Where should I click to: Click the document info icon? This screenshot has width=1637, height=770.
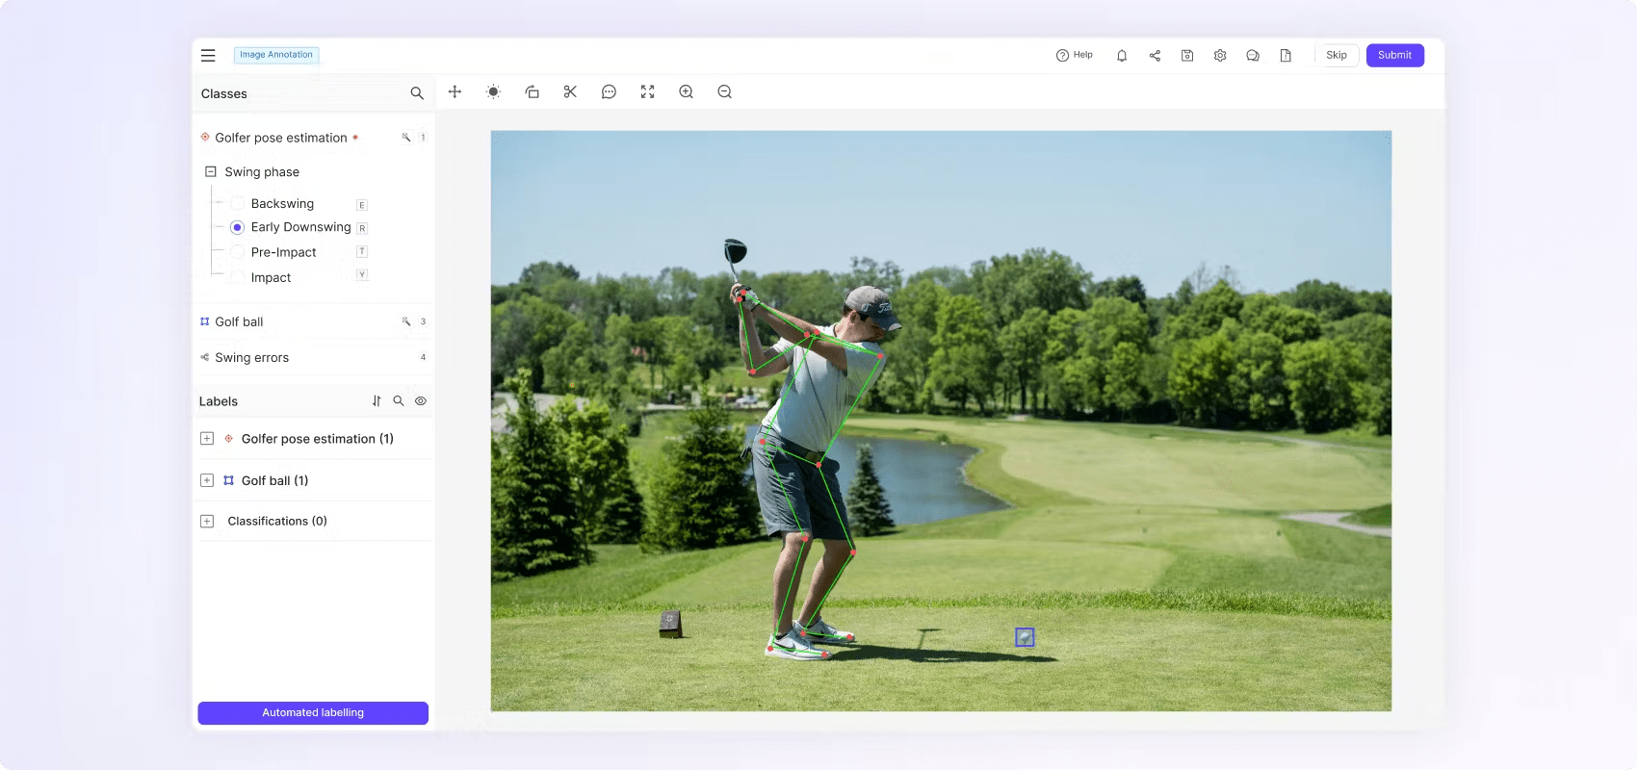click(x=1286, y=56)
